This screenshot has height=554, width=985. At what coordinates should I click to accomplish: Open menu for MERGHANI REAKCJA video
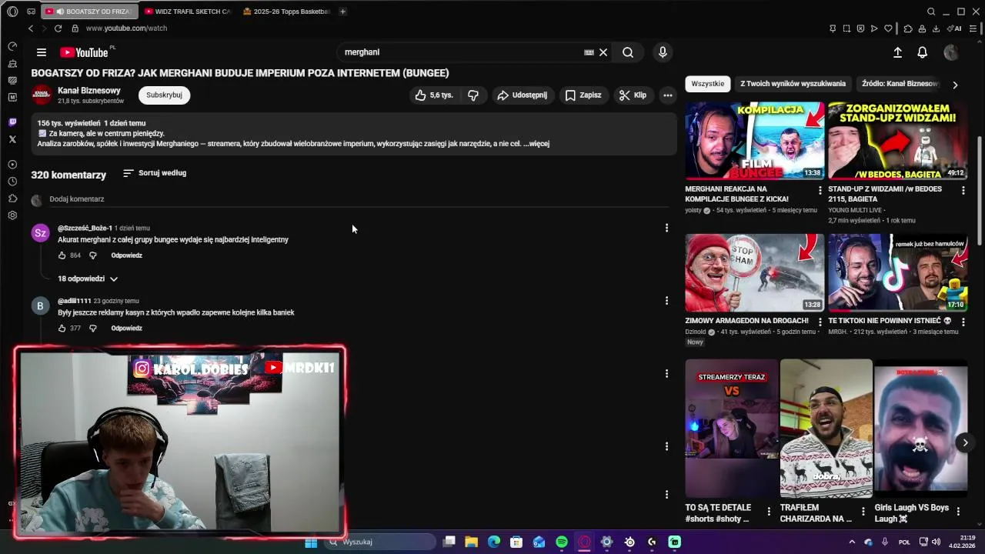point(820,191)
